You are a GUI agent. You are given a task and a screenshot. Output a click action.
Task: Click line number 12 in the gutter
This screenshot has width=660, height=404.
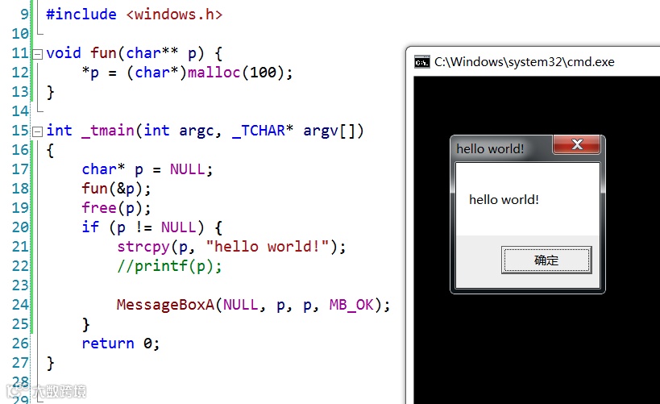coord(20,73)
